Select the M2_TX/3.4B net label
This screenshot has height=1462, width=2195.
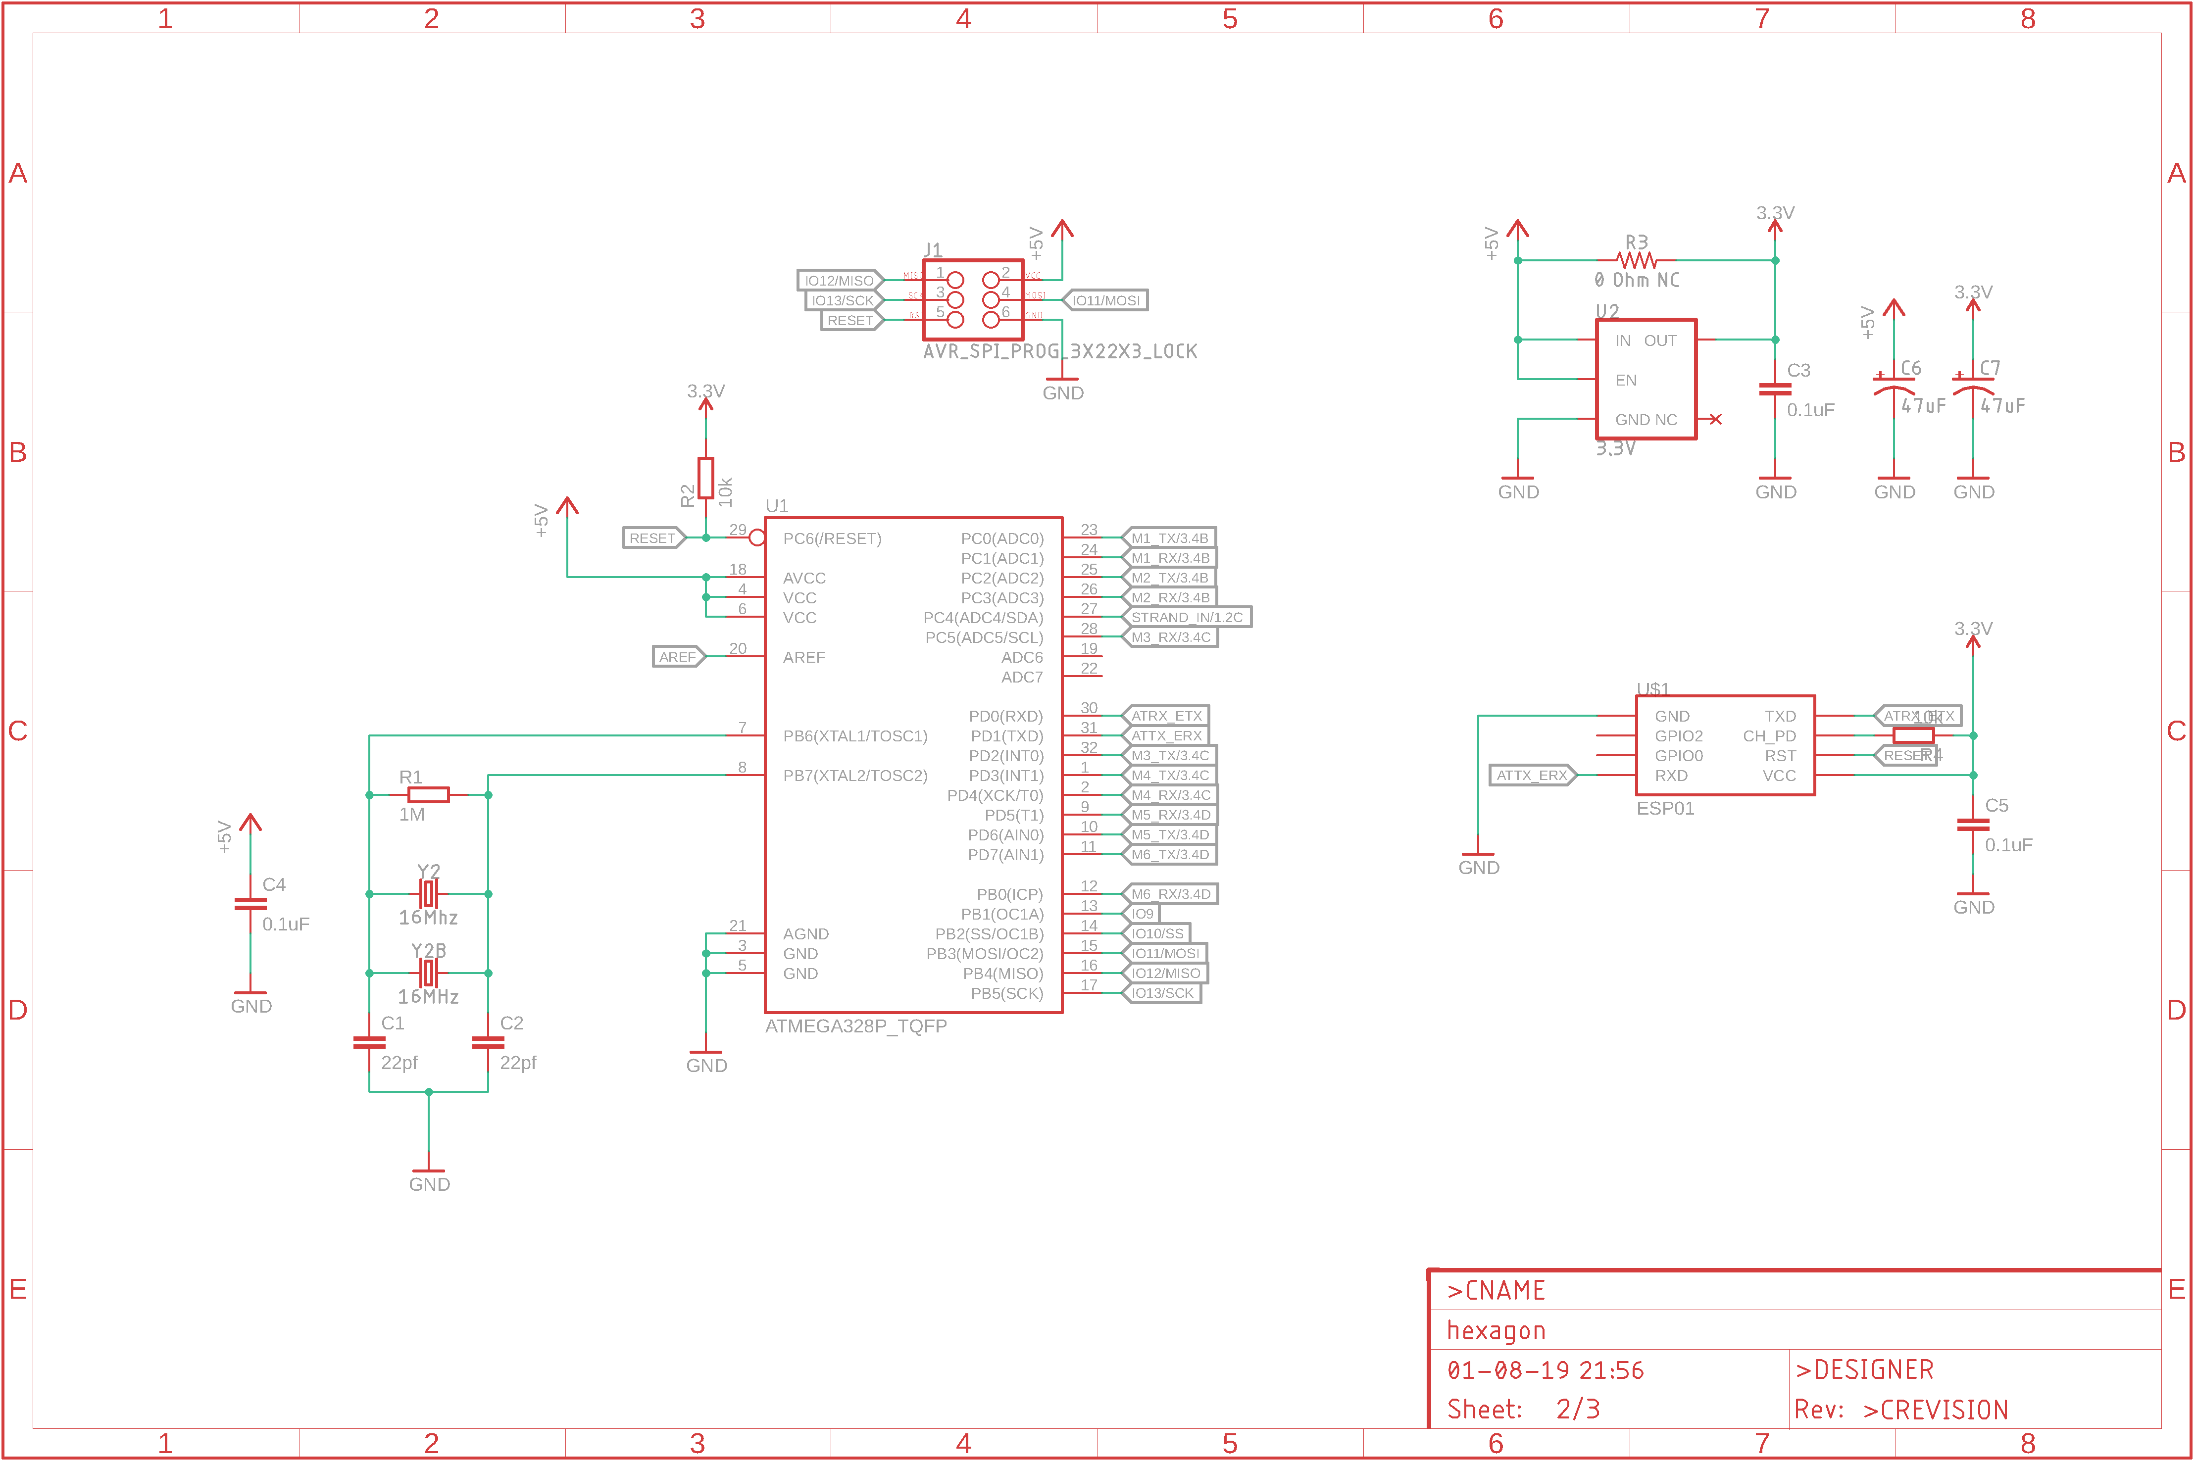pos(1169,577)
